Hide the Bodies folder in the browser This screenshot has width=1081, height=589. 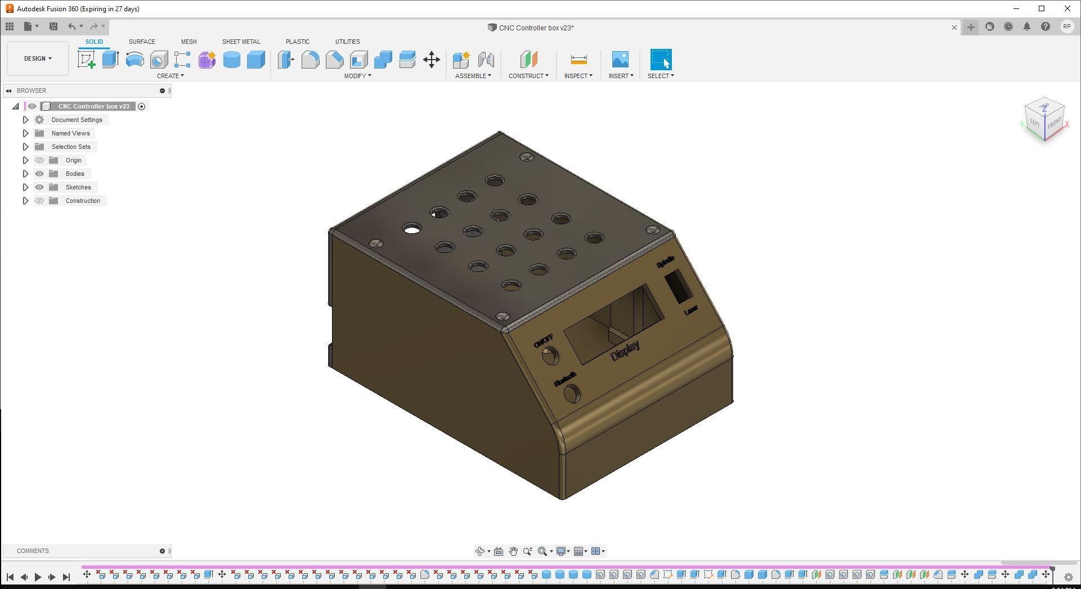39,174
